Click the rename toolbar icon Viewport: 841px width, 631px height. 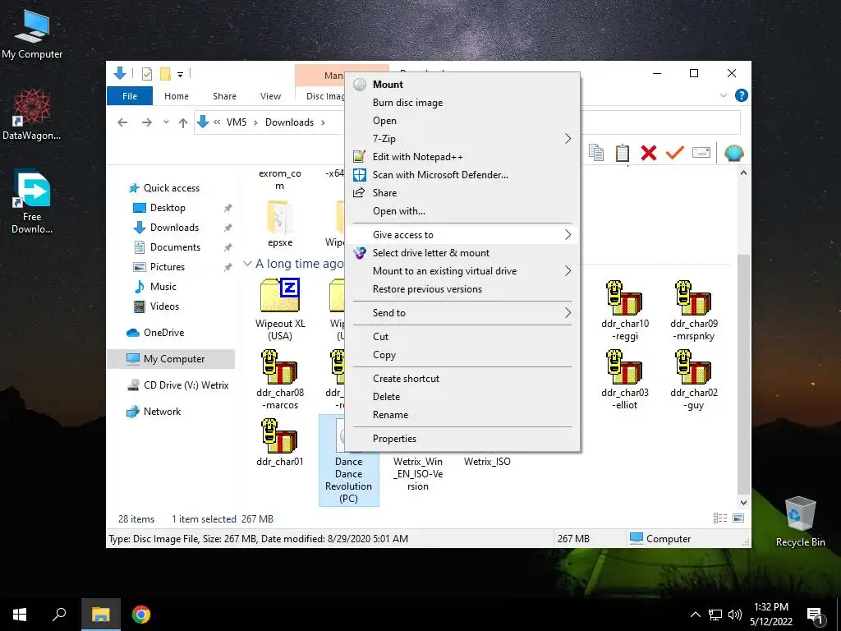701,152
